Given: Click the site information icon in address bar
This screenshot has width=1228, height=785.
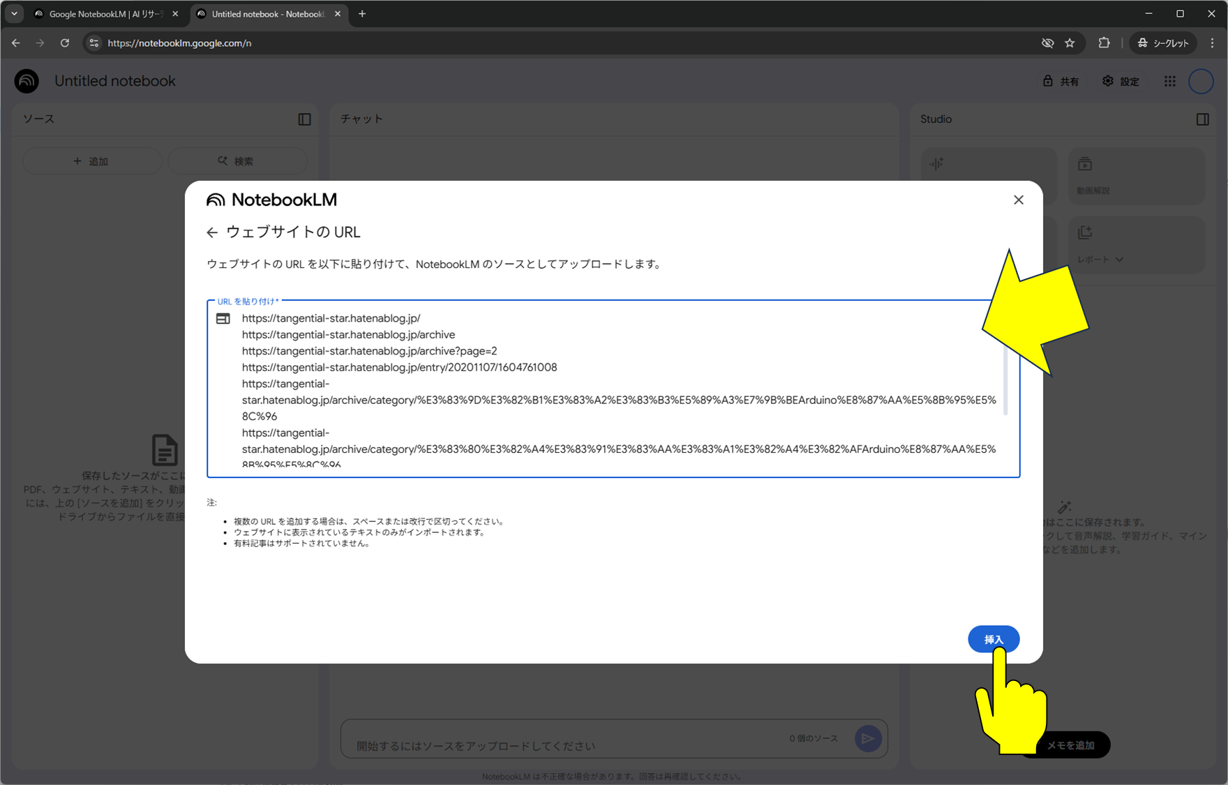Looking at the screenshot, I should (94, 43).
